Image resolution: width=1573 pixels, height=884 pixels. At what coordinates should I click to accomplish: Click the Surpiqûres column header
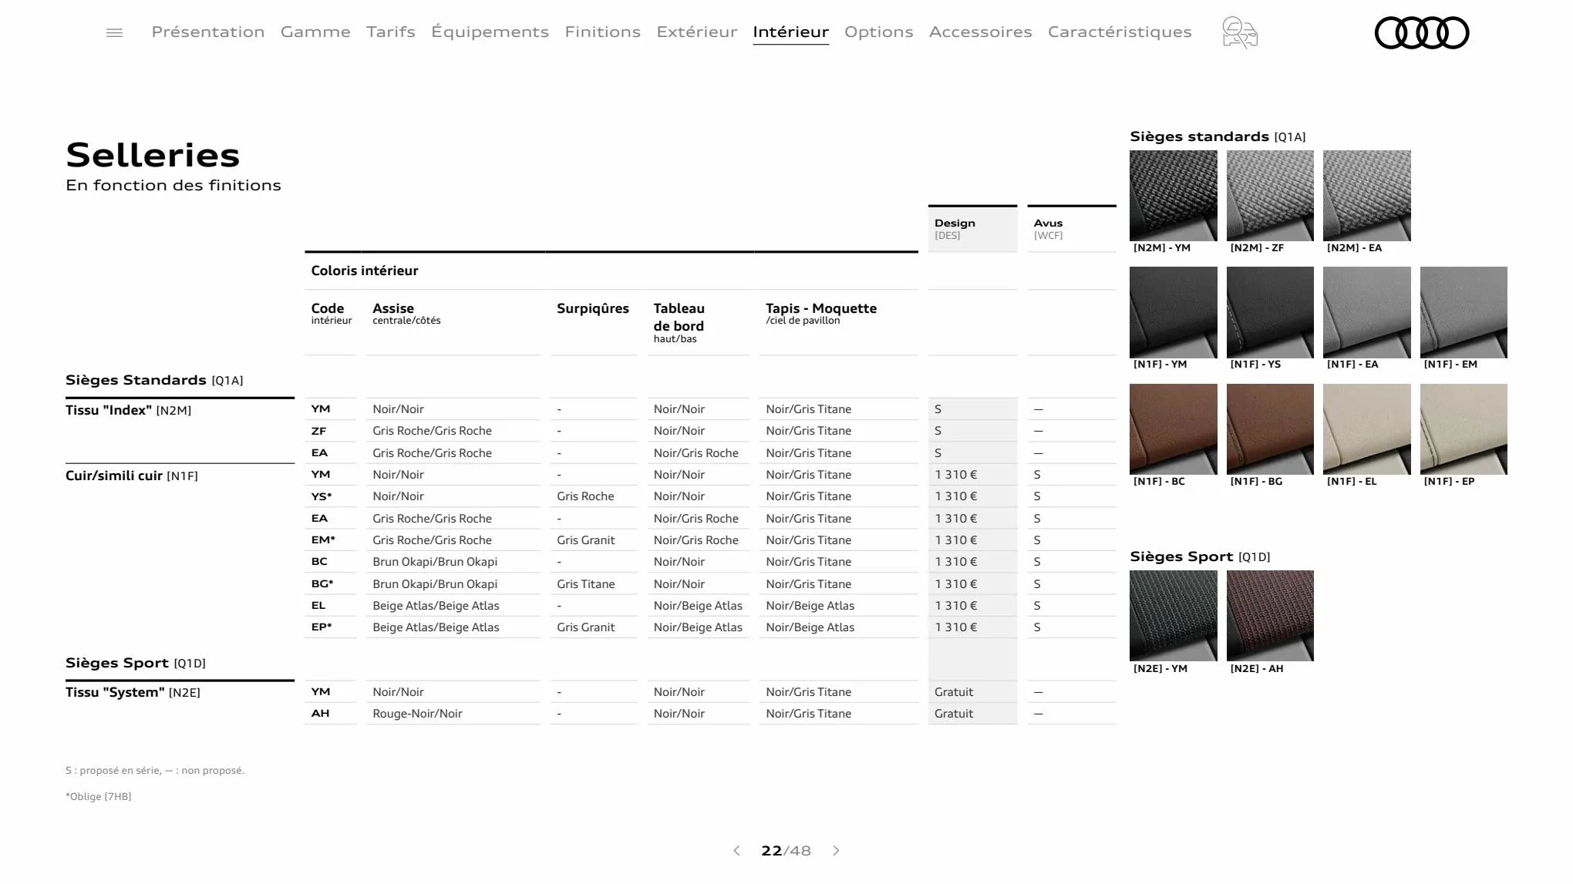(x=593, y=308)
